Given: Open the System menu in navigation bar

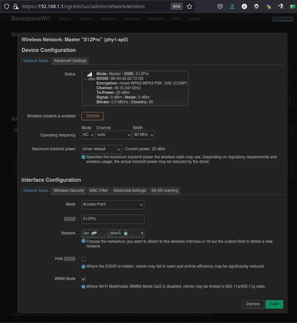Looking at the screenshot, I should point(87,19).
